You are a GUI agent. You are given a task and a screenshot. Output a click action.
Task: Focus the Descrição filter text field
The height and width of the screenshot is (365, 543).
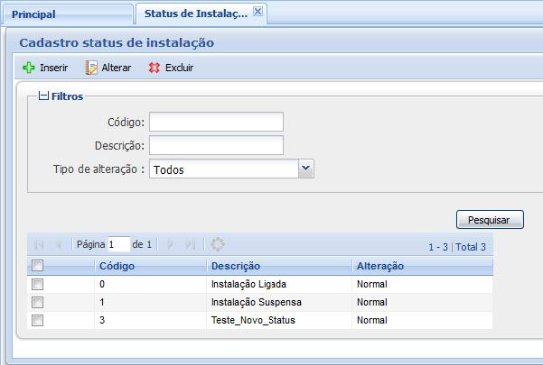[x=216, y=145]
